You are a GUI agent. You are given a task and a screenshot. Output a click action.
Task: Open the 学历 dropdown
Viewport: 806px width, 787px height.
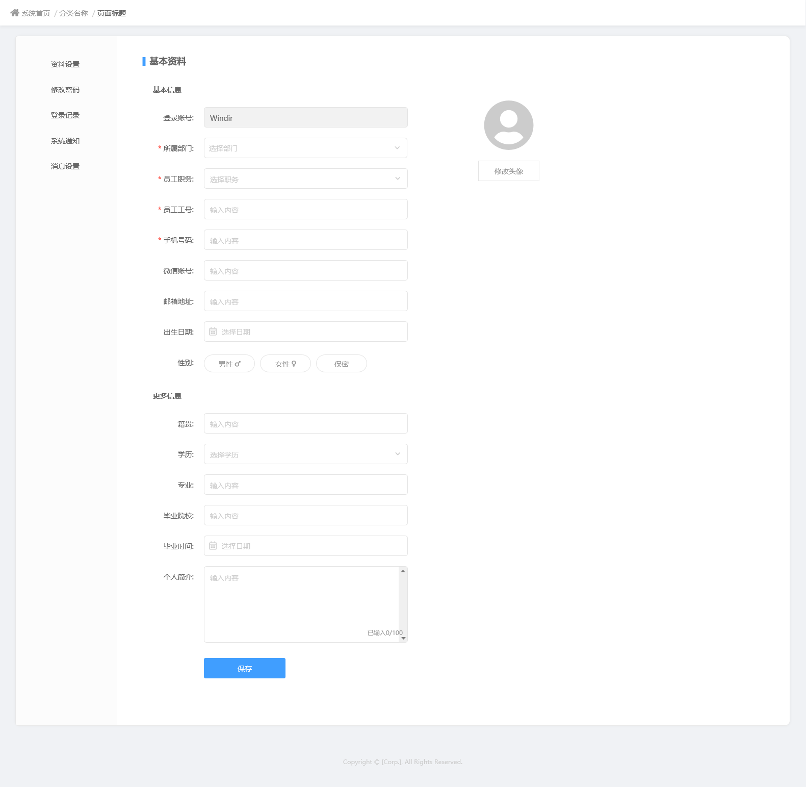click(x=306, y=454)
